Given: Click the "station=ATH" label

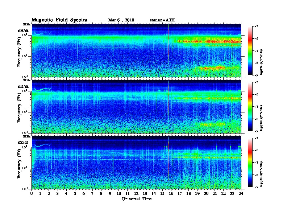Looking at the screenshot, I should (162, 20).
